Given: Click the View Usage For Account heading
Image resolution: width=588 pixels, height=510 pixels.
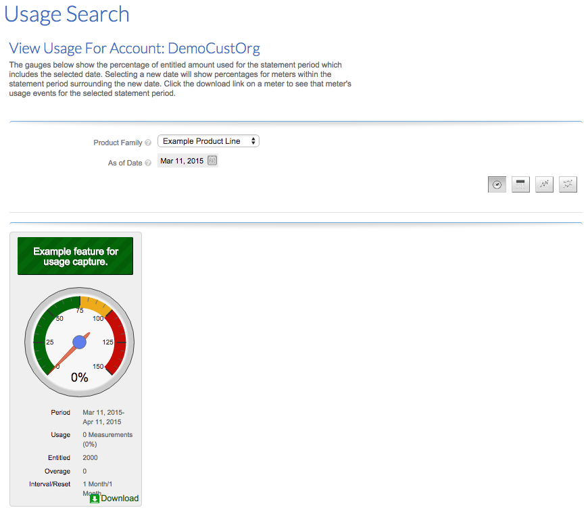Looking at the screenshot, I should 134,49.
